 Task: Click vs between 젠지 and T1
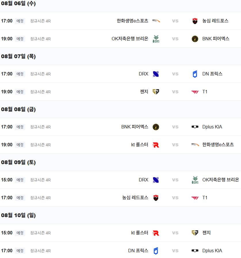(175, 92)
